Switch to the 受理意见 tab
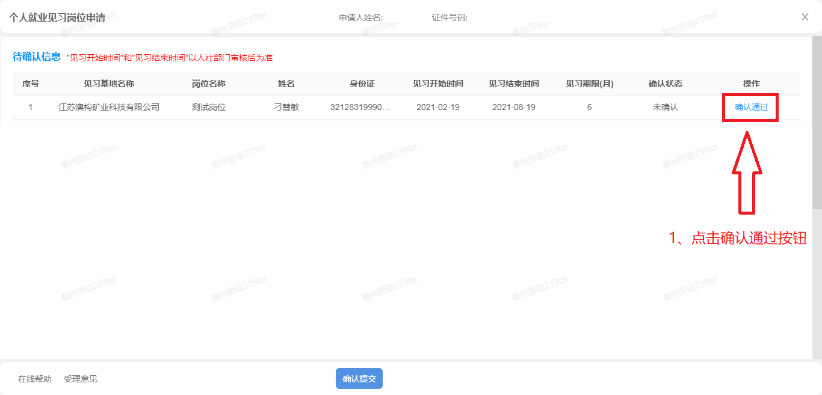Viewport: 822px width, 395px height. tap(81, 379)
